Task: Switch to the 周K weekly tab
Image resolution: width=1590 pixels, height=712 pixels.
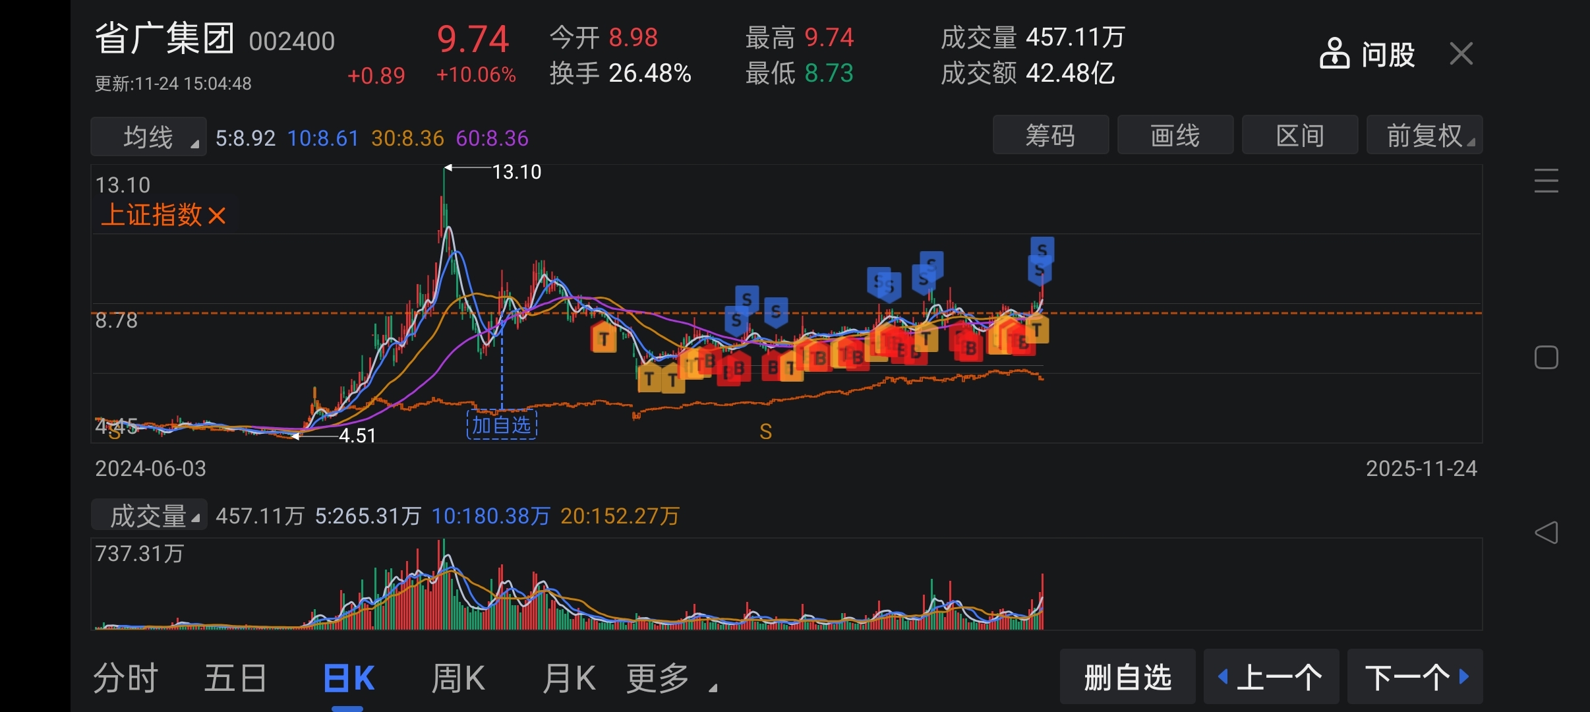Action: tap(457, 678)
